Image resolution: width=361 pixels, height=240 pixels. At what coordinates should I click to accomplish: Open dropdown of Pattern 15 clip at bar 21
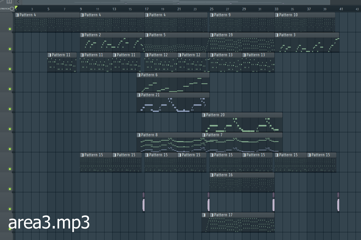tap(179, 155)
